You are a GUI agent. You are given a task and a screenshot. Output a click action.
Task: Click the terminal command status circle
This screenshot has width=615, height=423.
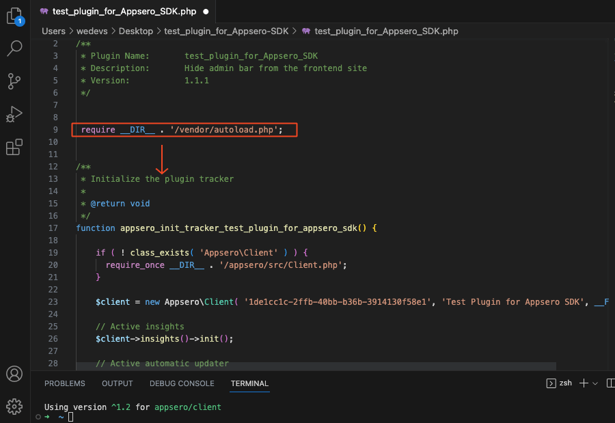38,417
